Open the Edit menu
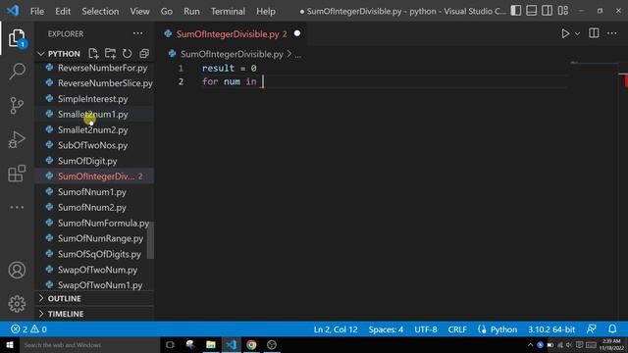 (63, 11)
